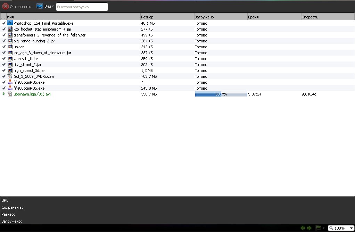Click the transformers_2_revenge_of_the_fallen.jar file icon
Image resolution: width=355 pixels, height=232 pixels.
click(x=10, y=35)
